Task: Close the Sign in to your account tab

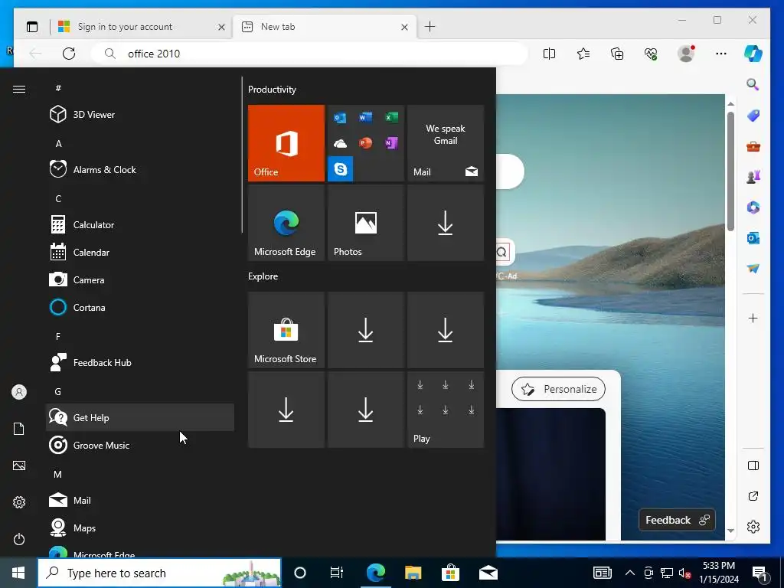Action: point(221,27)
